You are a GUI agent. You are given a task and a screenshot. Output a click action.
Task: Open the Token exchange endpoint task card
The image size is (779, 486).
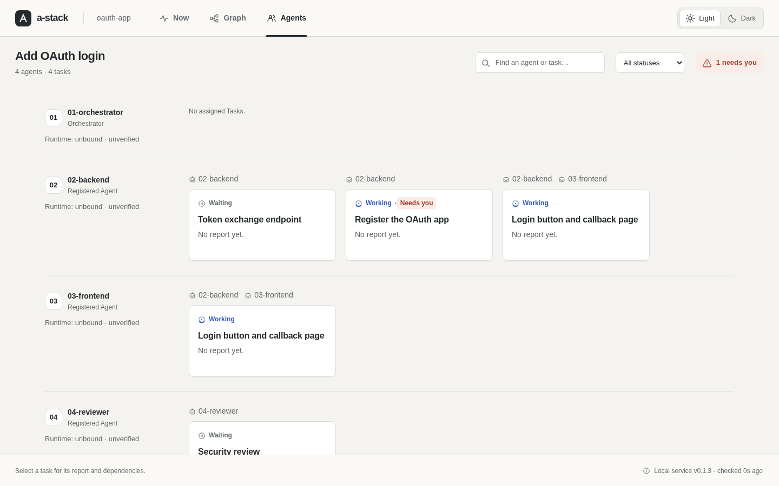[x=262, y=225]
